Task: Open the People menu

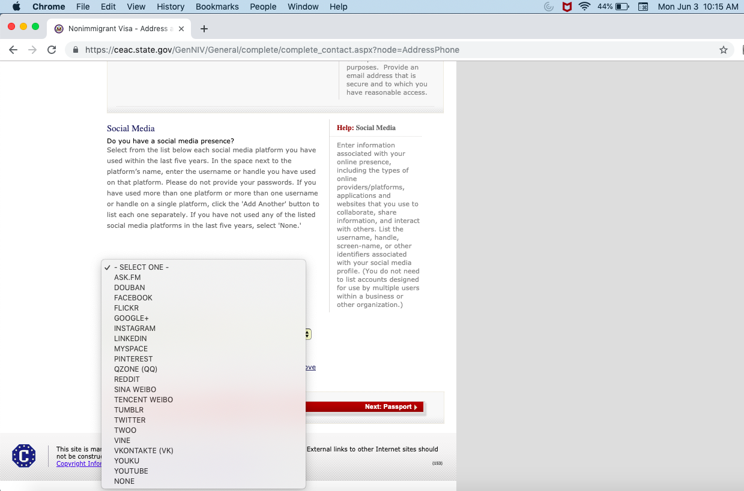Action: click(263, 7)
